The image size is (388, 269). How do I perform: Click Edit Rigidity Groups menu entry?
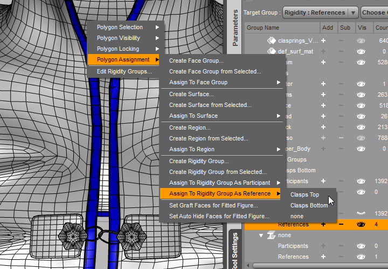(124, 71)
